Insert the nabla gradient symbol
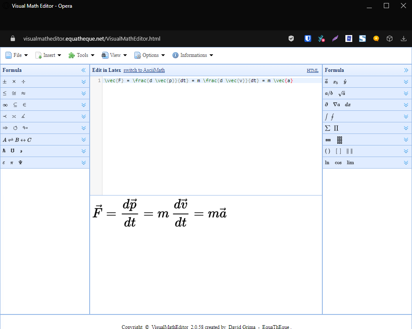Screen dimensions: 412x329 click(x=336, y=104)
